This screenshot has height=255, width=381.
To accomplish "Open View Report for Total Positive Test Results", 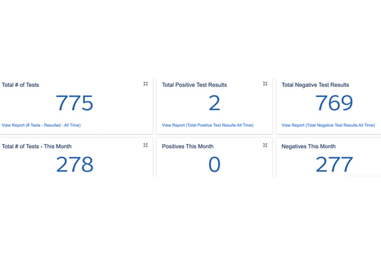I will [x=207, y=125].
